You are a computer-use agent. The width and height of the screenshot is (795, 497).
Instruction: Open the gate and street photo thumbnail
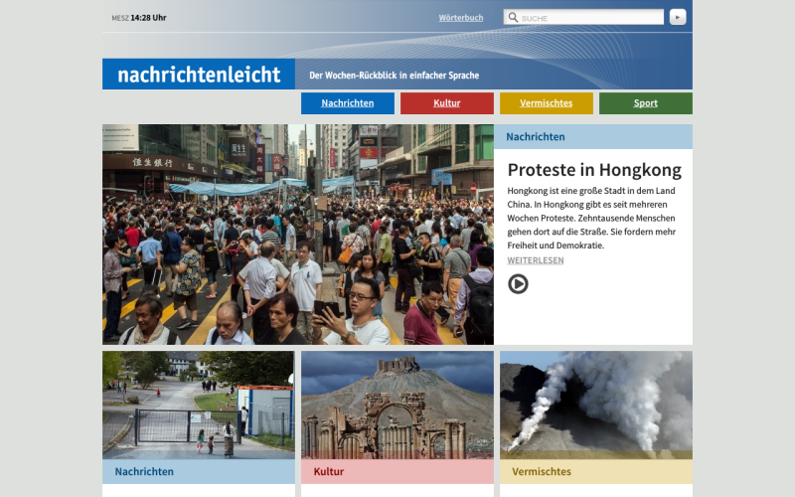click(x=199, y=406)
